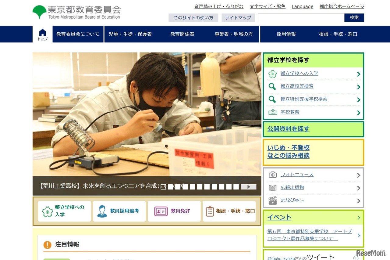
Task: Click the magnifier icon next to 都立特別支援学校検索
Action: tap(272, 99)
